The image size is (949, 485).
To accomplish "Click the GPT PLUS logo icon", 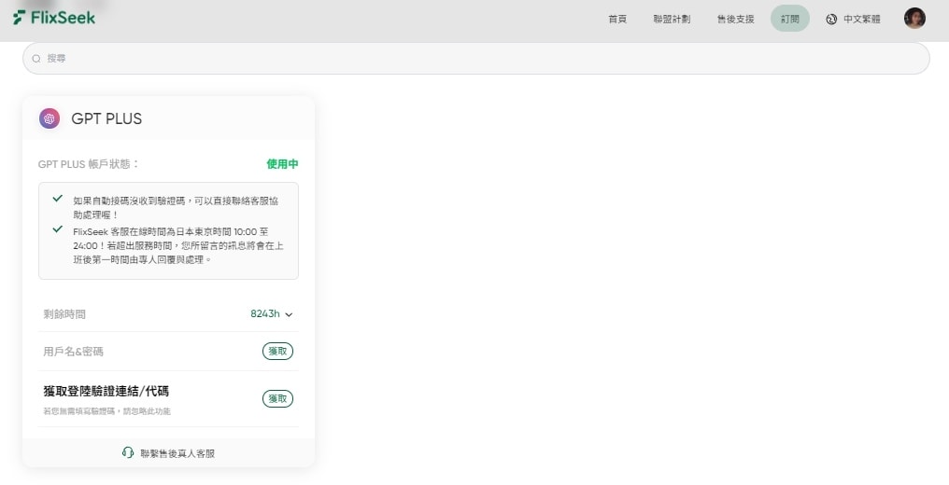I will (x=50, y=118).
